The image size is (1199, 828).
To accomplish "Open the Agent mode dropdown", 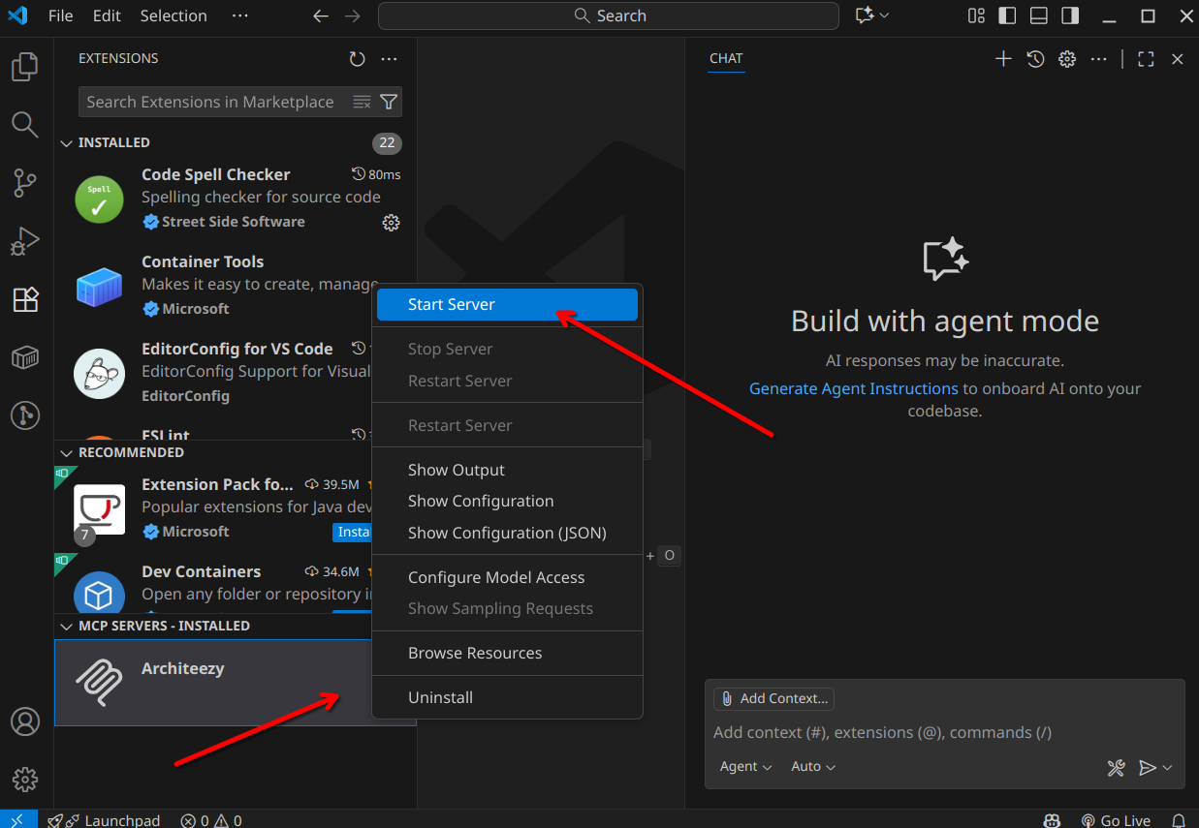I will [x=745, y=767].
